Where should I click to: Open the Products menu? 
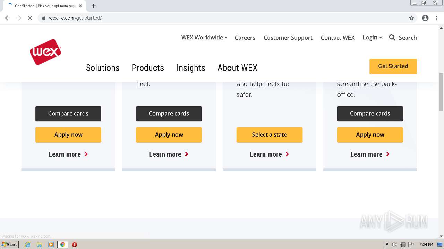[148, 68]
